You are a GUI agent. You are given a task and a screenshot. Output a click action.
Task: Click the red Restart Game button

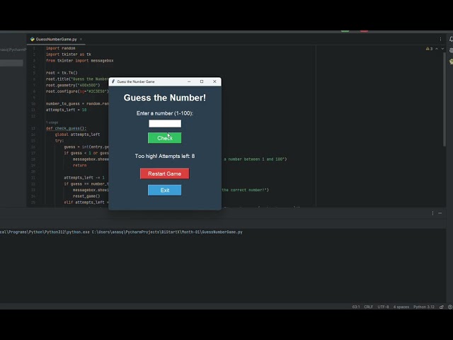(165, 174)
